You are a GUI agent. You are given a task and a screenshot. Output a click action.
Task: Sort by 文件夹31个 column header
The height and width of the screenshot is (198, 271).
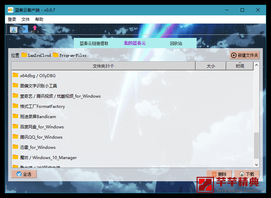coord(103,66)
